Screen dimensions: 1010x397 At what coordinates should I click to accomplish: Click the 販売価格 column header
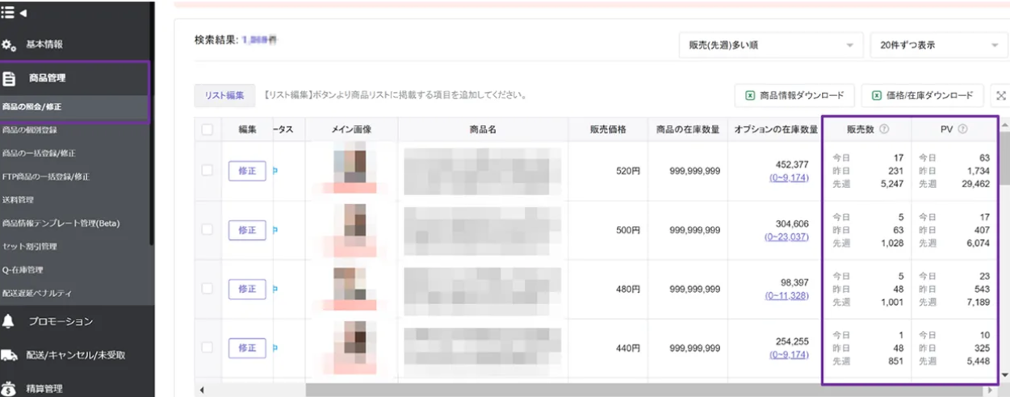pyautogui.click(x=607, y=129)
